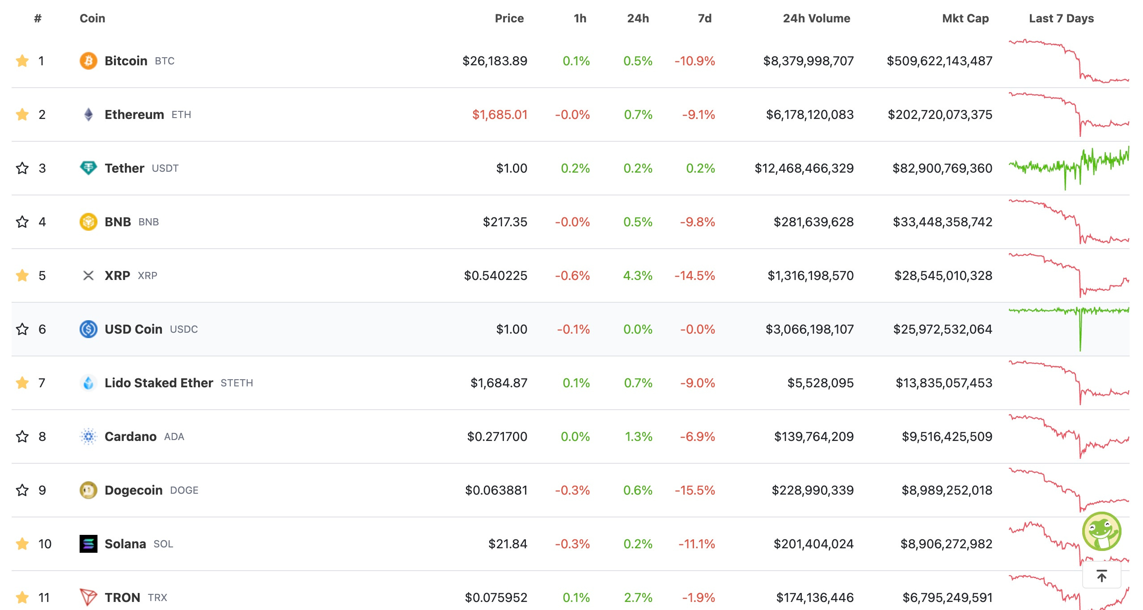The height and width of the screenshot is (610, 1143).
Task: Add Tether to favorites with its star
Action: (x=22, y=168)
